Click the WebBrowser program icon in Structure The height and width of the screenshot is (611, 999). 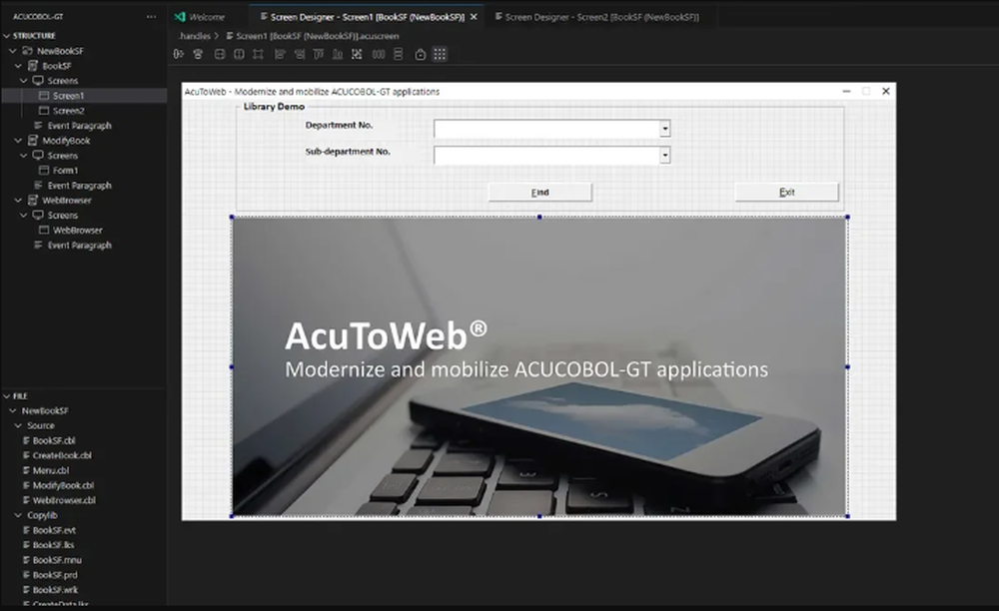(33, 200)
